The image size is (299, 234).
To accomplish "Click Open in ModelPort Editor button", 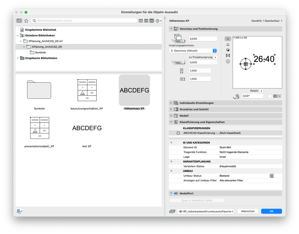I will pos(197,200).
